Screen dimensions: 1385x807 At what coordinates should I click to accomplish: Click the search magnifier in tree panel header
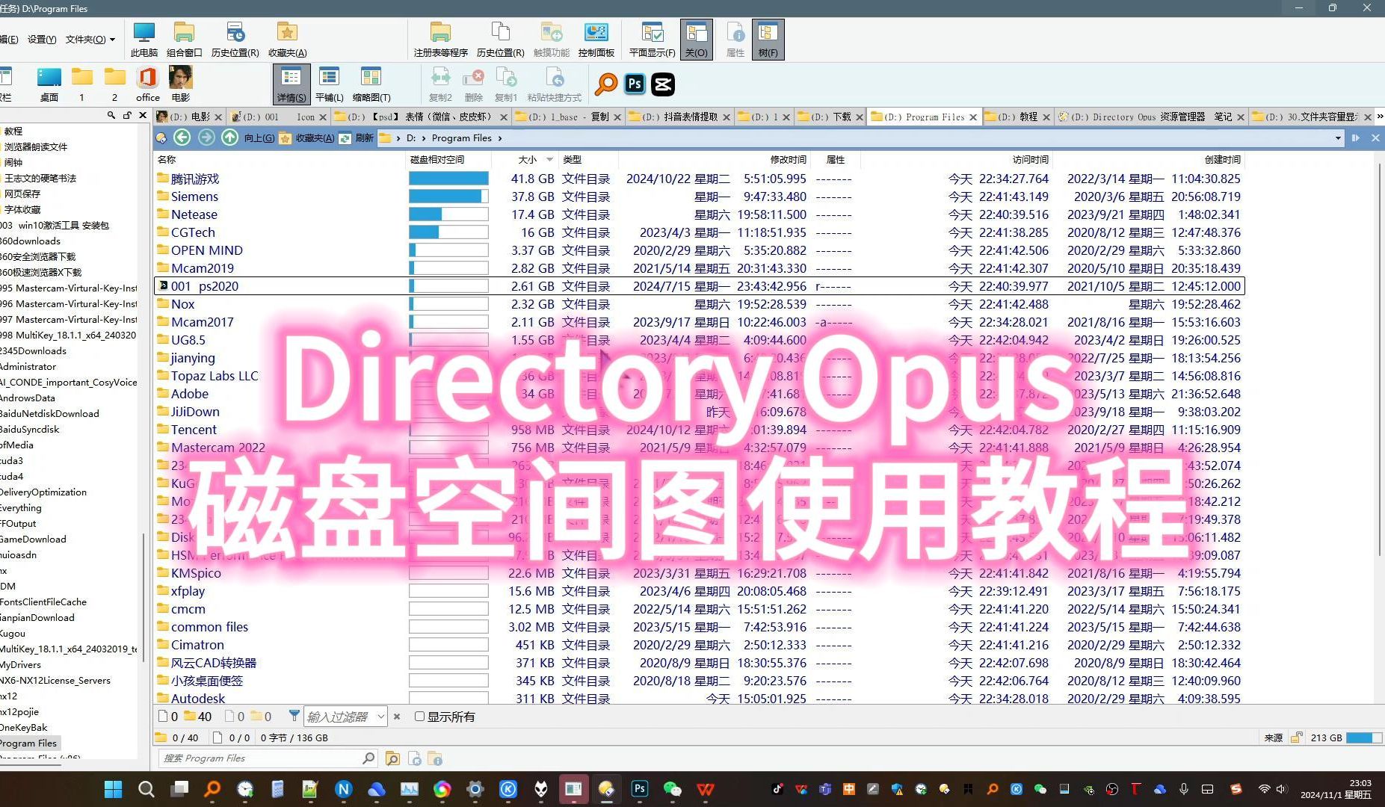(x=111, y=115)
